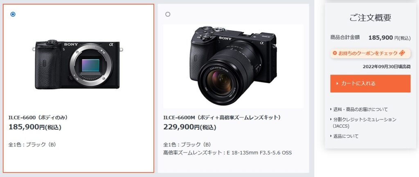Image resolution: width=419 pixels, height=177 pixels.
Task: Click the ILCE-6600M lens kit camera image
Action: (233, 66)
